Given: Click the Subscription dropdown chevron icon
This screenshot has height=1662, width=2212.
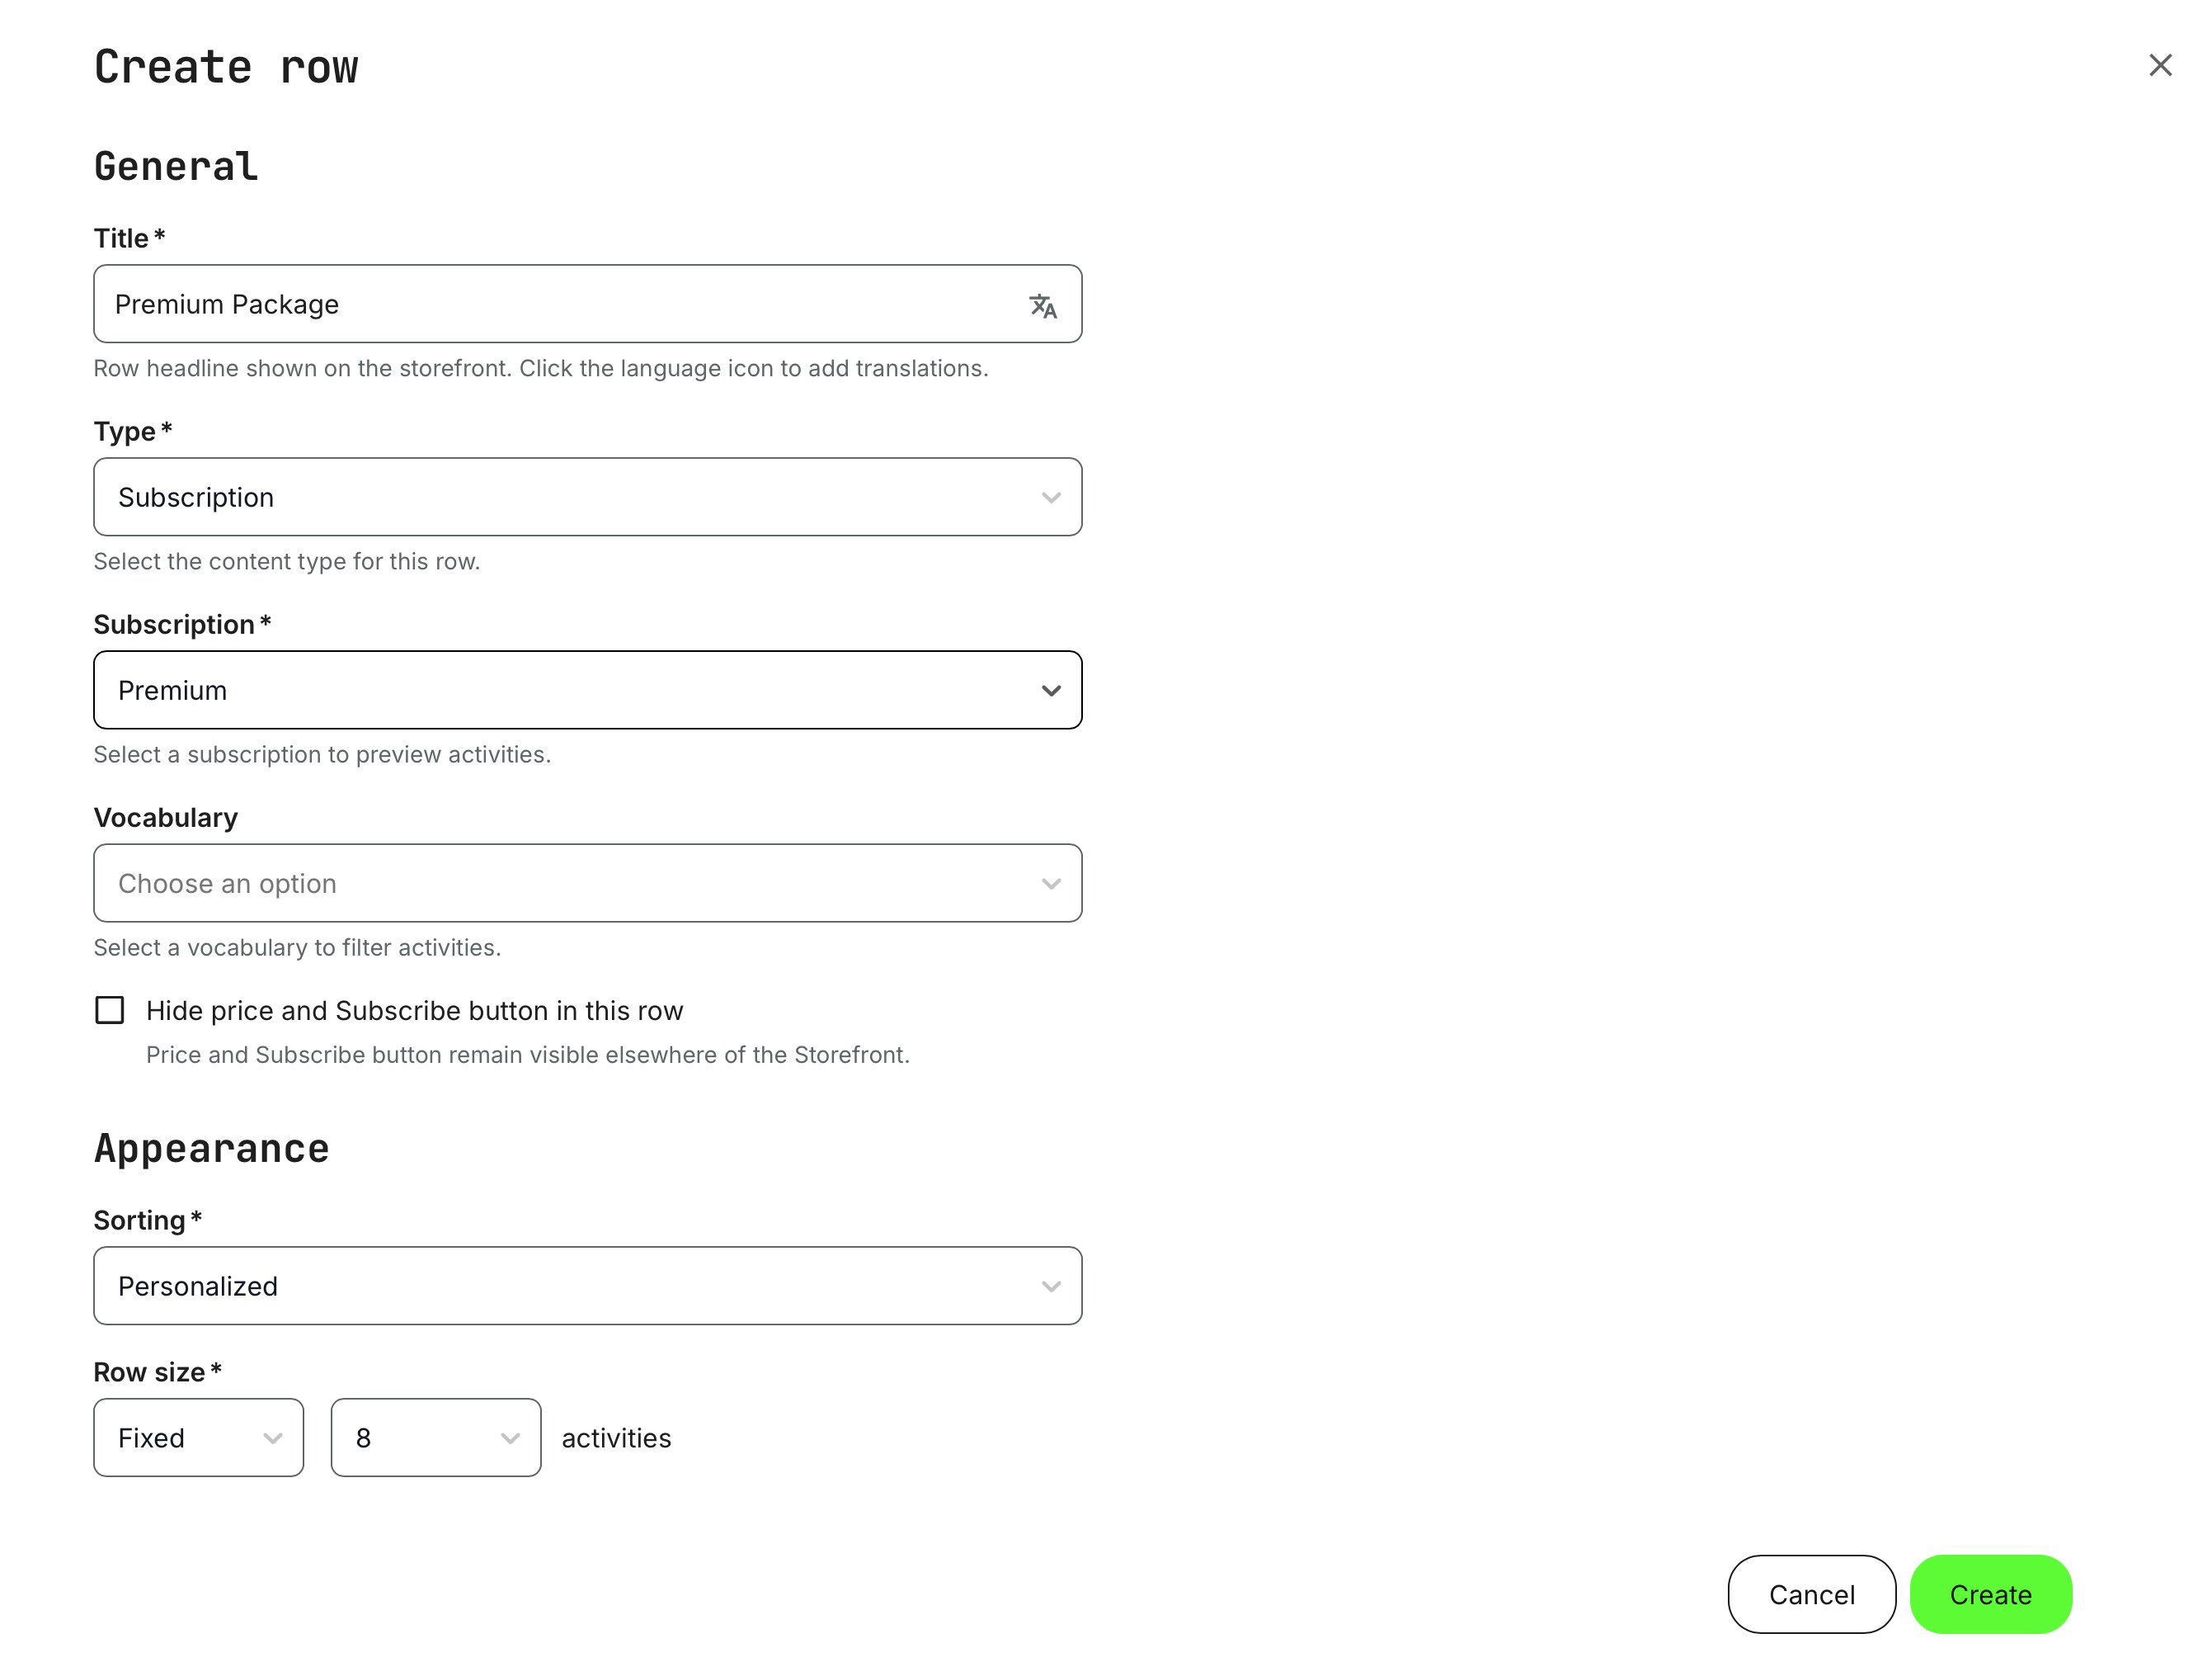Looking at the screenshot, I should coord(1050,689).
